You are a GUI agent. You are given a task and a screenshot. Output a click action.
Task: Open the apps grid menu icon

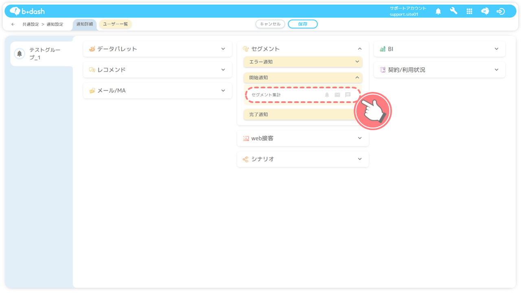click(469, 11)
